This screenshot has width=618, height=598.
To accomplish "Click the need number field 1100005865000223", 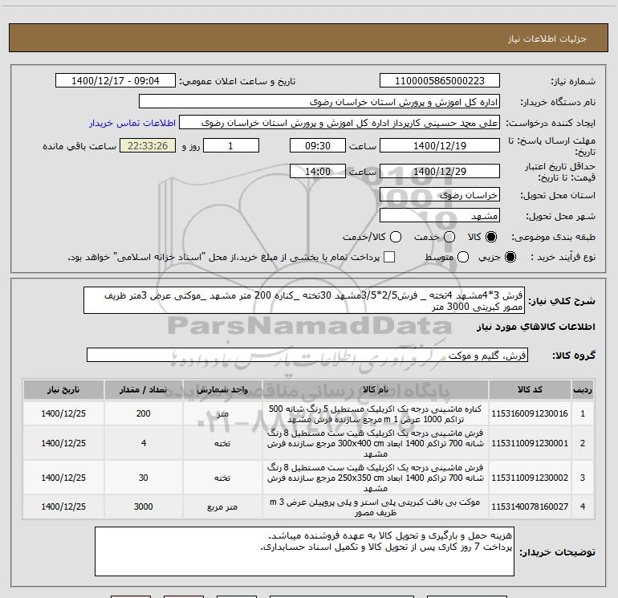I will click(x=440, y=81).
